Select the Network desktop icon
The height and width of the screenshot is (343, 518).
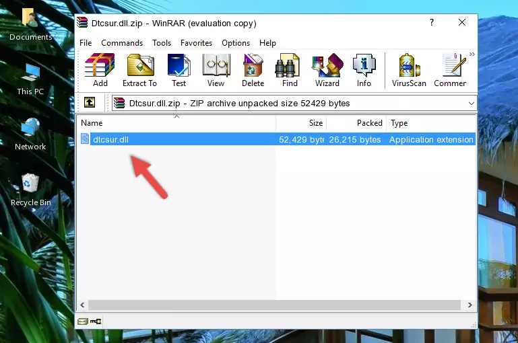[30, 135]
